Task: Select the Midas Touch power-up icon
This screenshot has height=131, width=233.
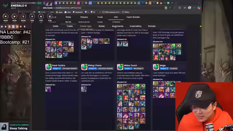Action: tap(120, 67)
